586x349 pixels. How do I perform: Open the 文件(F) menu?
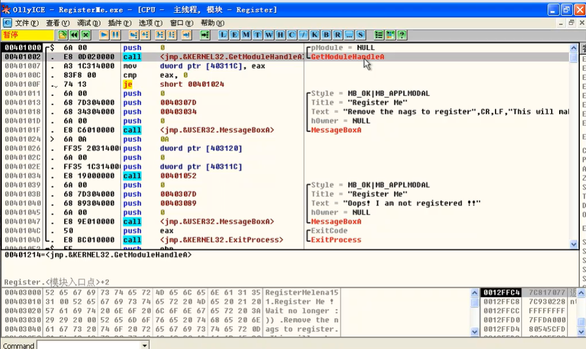[26, 23]
